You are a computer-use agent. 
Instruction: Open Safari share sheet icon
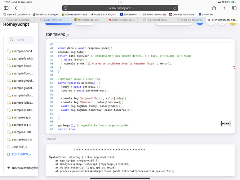coord(214,8)
